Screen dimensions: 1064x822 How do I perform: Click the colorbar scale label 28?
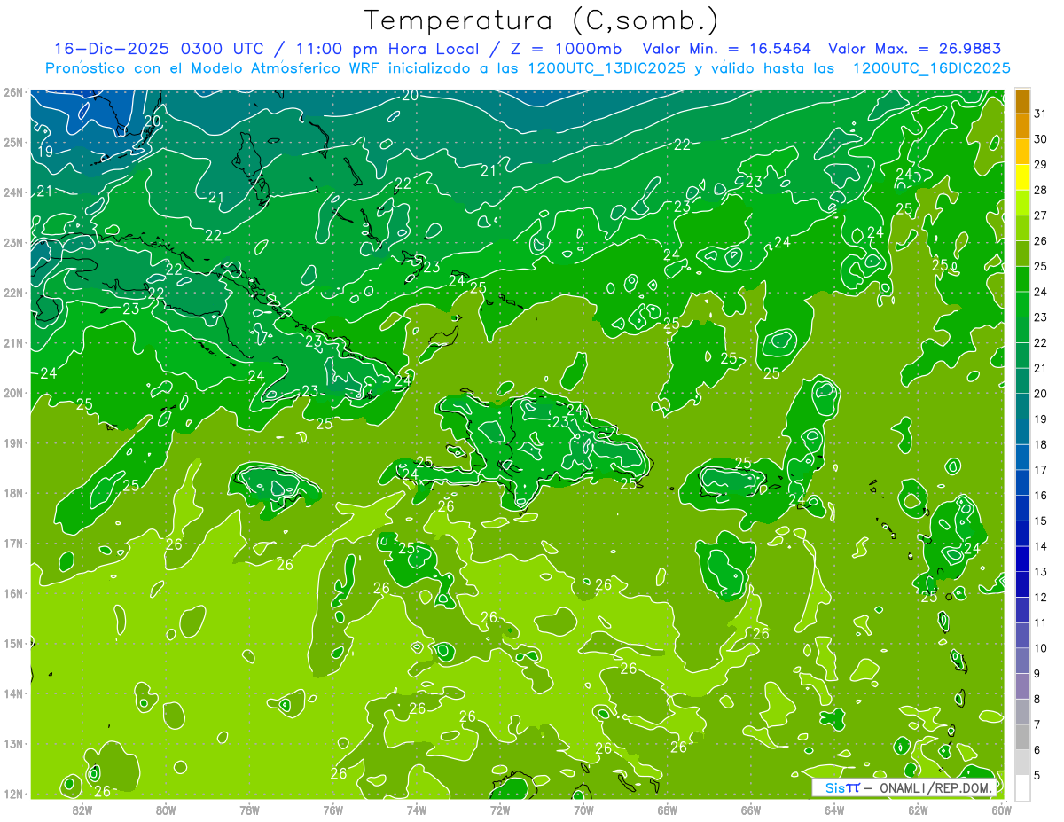(1040, 190)
